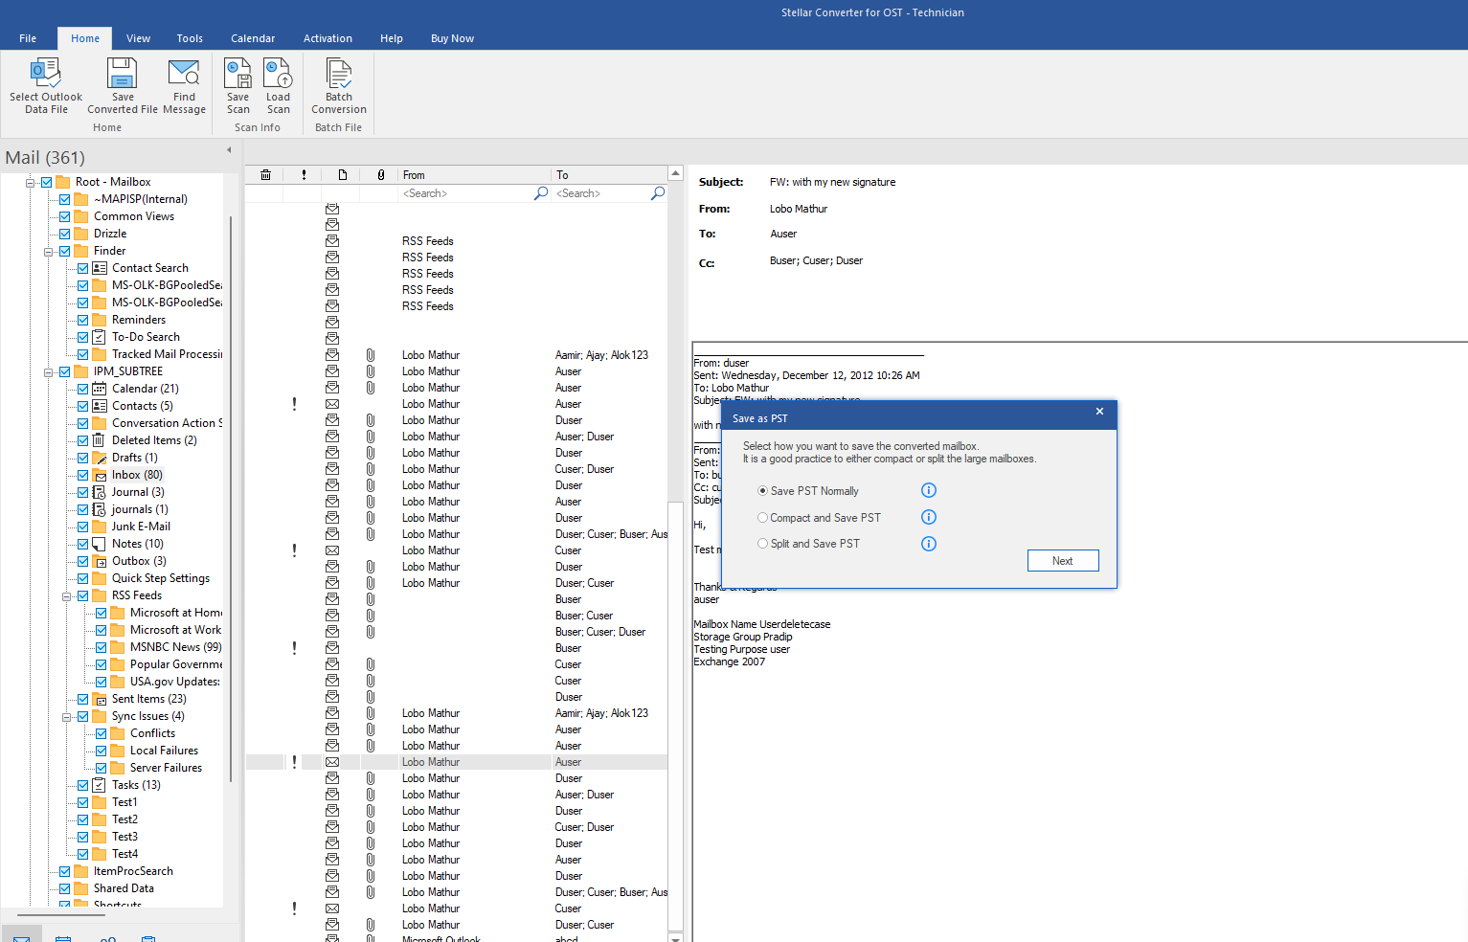Image resolution: width=1468 pixels, height=942 pixels.
Task: Switch to the View tab
Action: point(139,38)
